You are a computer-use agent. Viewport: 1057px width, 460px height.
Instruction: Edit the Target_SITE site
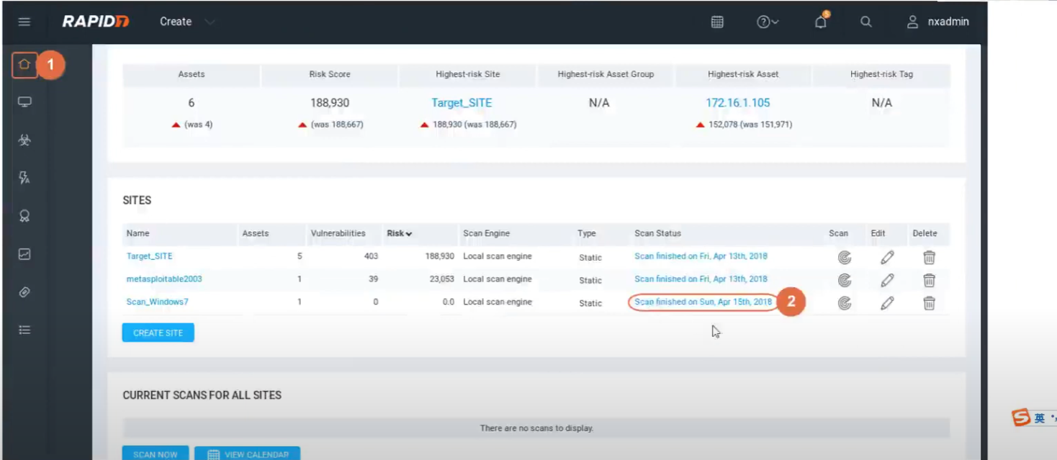click(887, 257)
